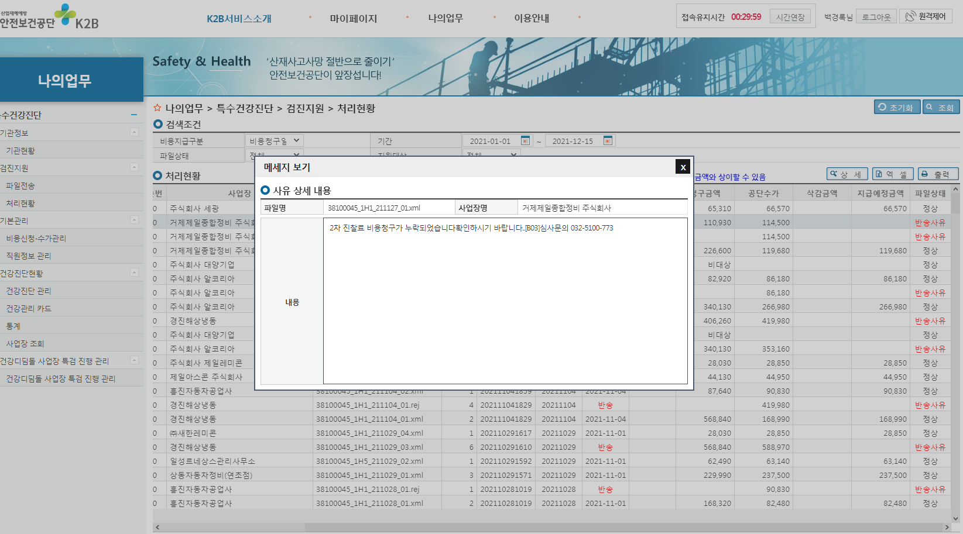Collapse the 기관정보 sidebar section
This screenshot has width=963, height=534.
[x=134, y=132]
